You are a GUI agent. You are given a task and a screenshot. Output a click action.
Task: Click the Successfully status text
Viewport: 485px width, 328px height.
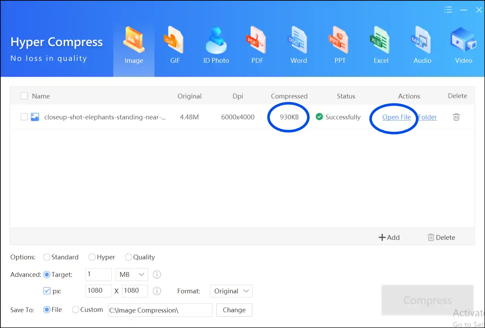tap(343, 117)
